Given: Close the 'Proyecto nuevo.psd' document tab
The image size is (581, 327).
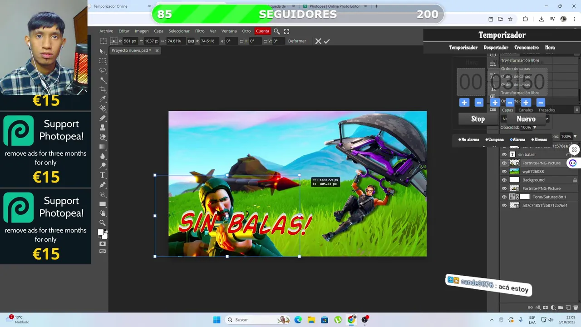Looking at the screenshot, I should click(157, 50).
